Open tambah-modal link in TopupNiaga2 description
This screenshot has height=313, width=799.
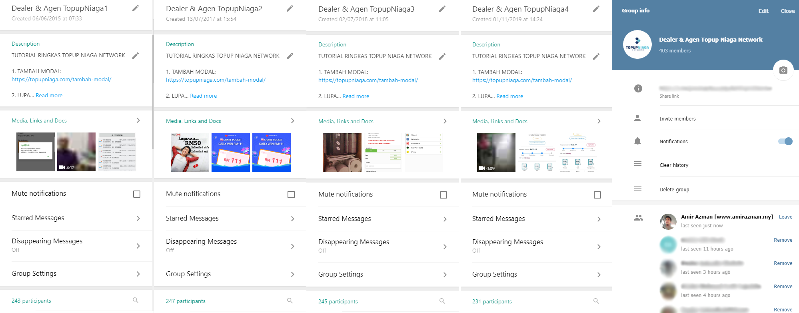pyautogui.click(x=216, y=80)
